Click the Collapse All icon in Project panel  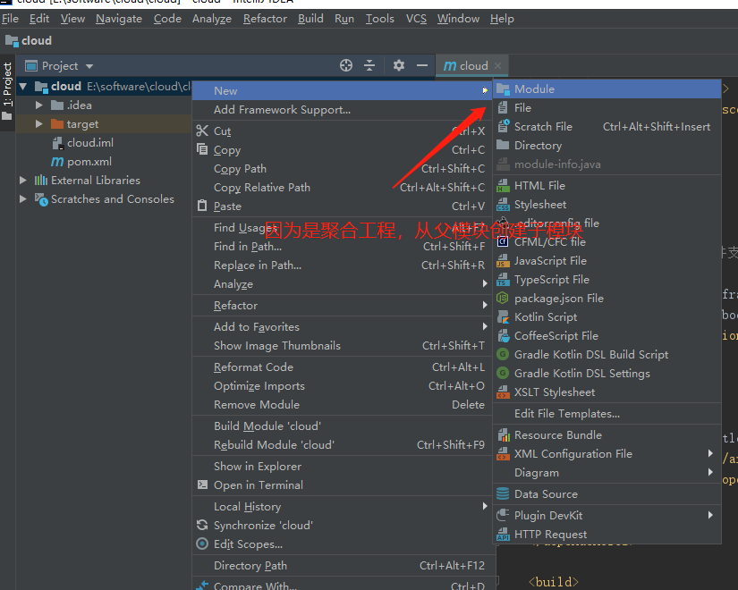point(370,65)
